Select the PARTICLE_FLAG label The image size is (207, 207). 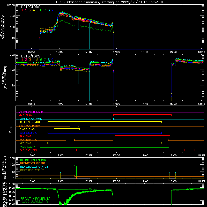coord(29,139)
